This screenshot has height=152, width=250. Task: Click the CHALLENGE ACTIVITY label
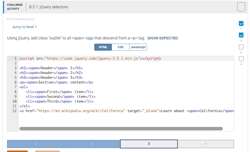(x=15, y=7)
